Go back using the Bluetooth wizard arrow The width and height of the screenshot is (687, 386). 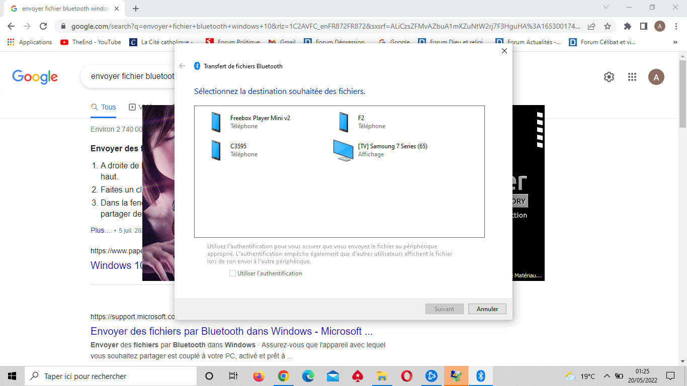coord(182,66)
